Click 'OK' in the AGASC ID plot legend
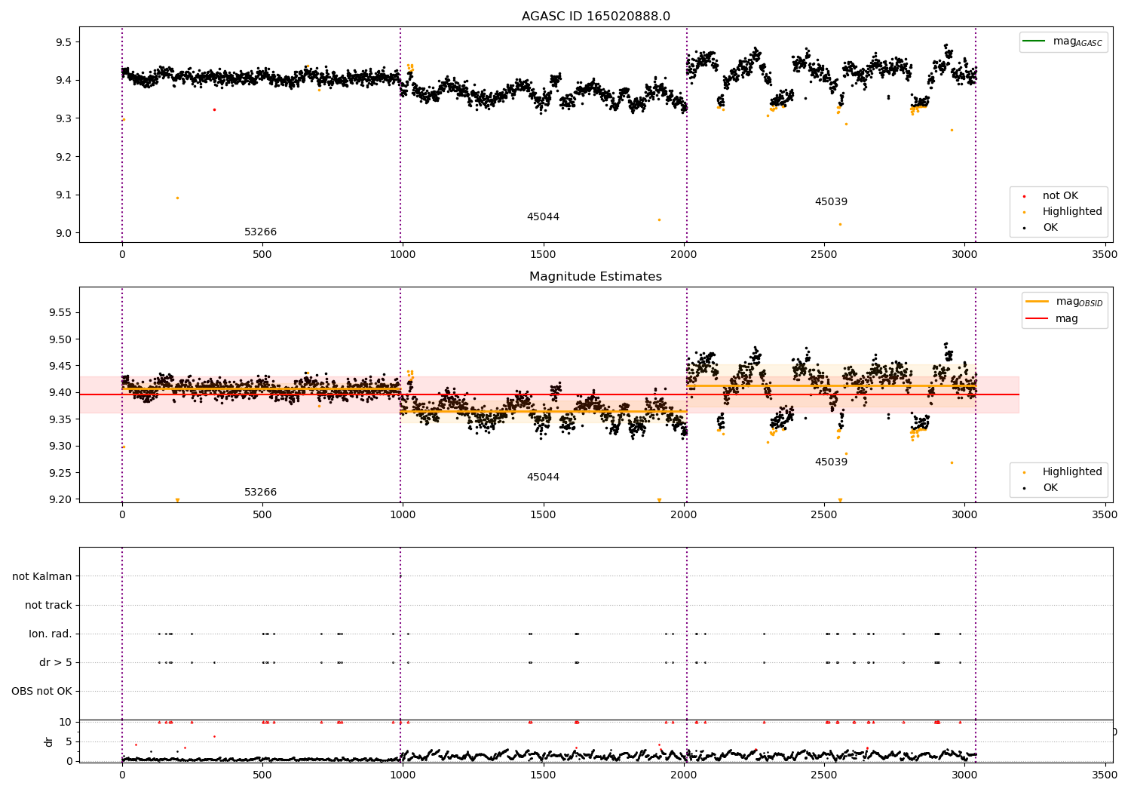Viewport: 1131px width, 792px height. (1050, 228)
